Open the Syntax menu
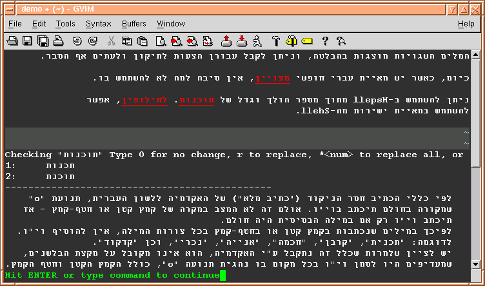Image resolution: width=485 pixels, height=286 pixels. [x=99, y=24]
